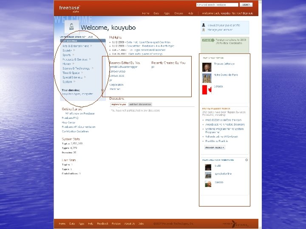Expand Time & Space category arrow
Viewport: 306px width, 229px height.
tap(82, 73)
